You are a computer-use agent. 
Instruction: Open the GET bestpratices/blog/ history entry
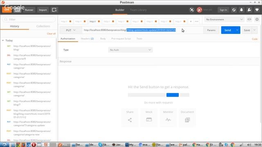29,48
